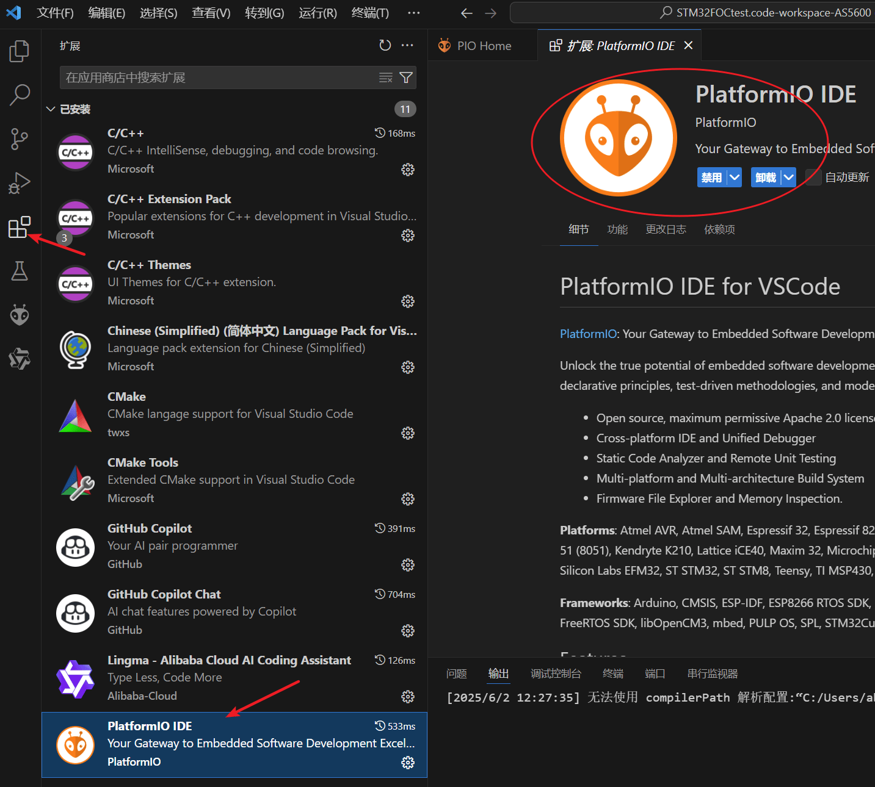
Task: Refresh the extensions list
Action: [385, 46]
